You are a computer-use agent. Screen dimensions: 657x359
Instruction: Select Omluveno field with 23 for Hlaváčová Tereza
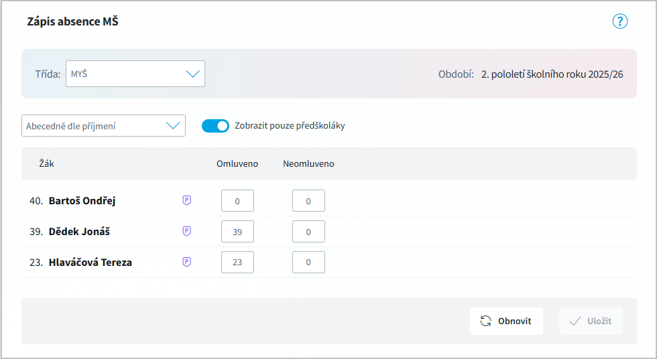[x=237, y=263]
